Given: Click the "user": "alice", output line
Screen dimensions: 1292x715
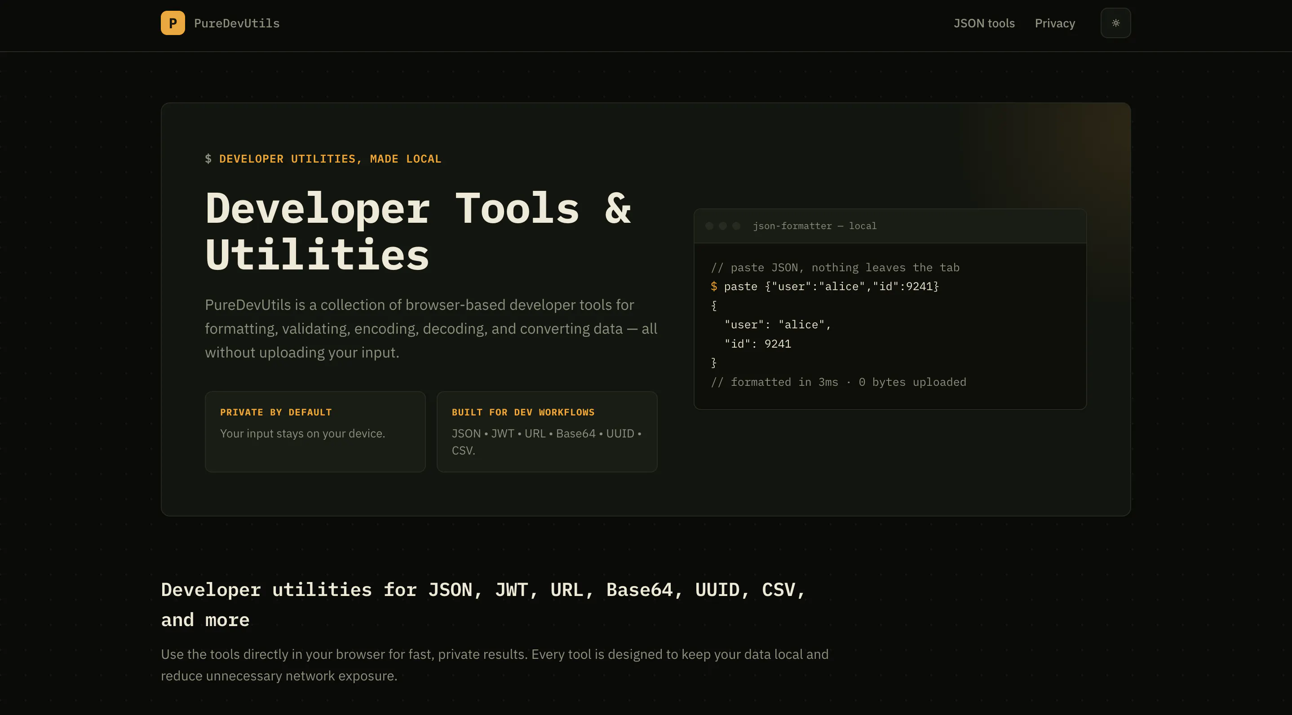Looking at the screenshot, I should tap(778, 325).
